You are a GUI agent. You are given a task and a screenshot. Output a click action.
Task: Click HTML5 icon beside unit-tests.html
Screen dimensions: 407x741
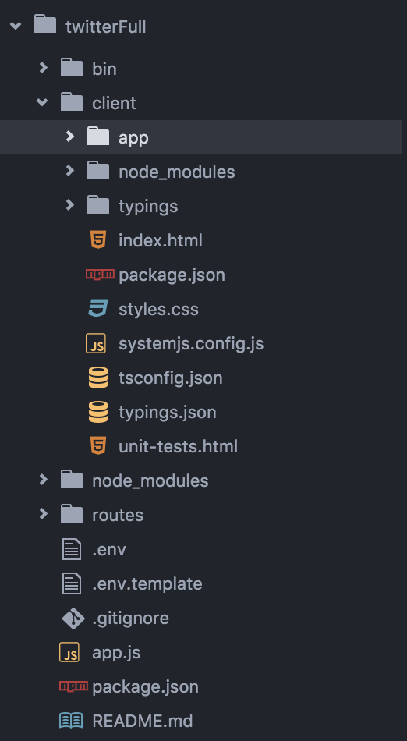[98, 445]
